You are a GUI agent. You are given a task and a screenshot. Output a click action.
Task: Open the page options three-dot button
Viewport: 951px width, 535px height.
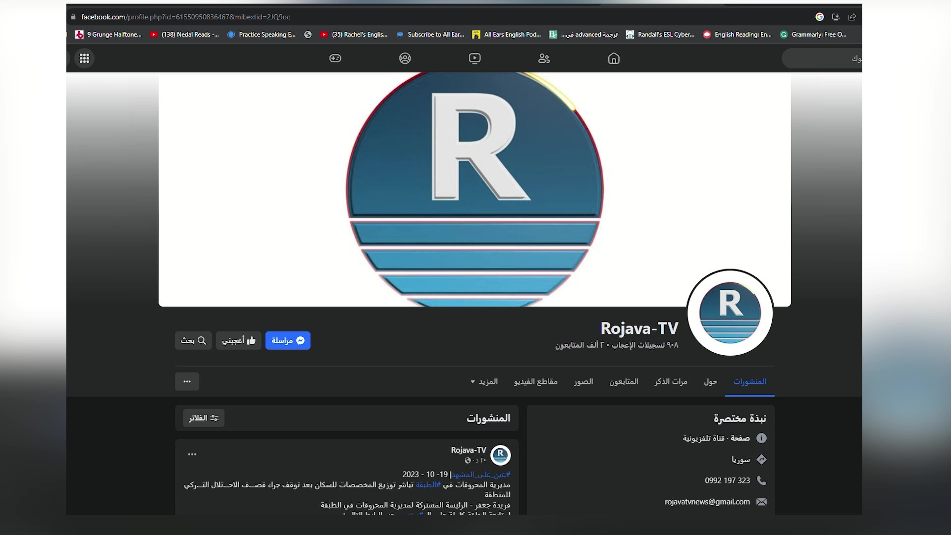pos(187,381)
